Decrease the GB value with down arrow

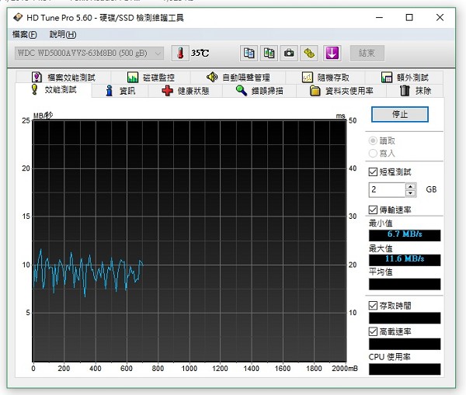pyautogui.click(x=410, y=193)
